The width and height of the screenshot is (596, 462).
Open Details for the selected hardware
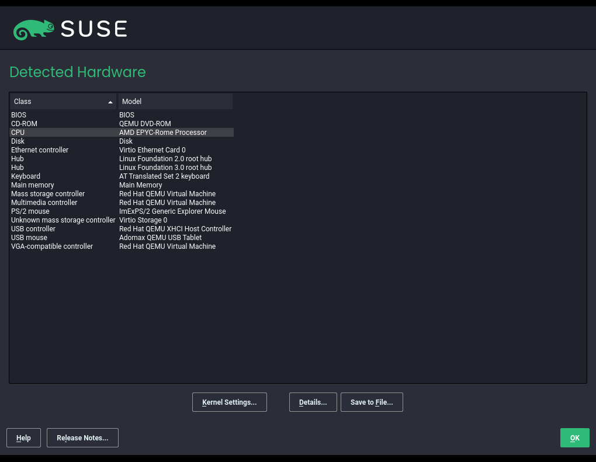pos(313,402)
